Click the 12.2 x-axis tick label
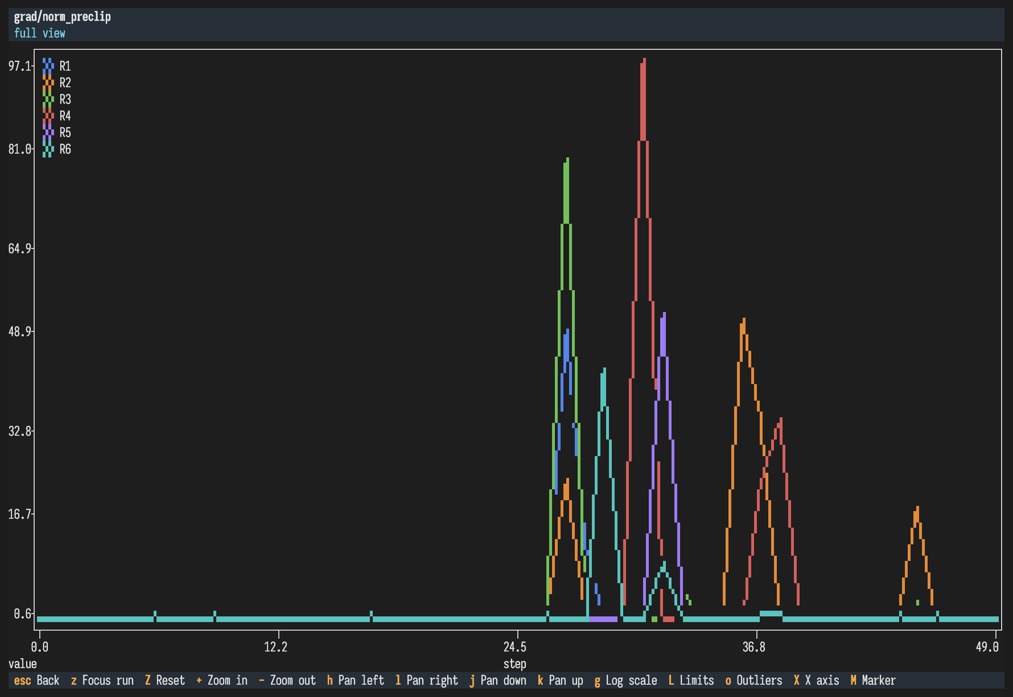1013x697 pixels. [x=276, y=647]
